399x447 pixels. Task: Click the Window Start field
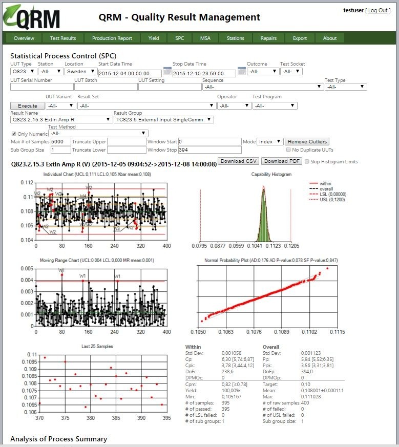pos(210,142)
